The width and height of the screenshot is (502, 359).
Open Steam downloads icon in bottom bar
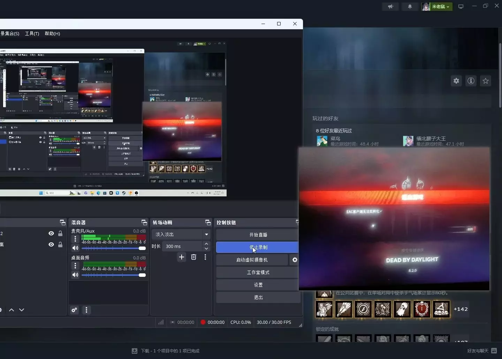135,351
